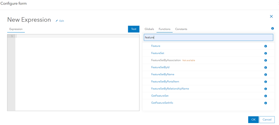Run the expression with Test button
Viewport: 279px width, 125px height.
coord(133,29)
